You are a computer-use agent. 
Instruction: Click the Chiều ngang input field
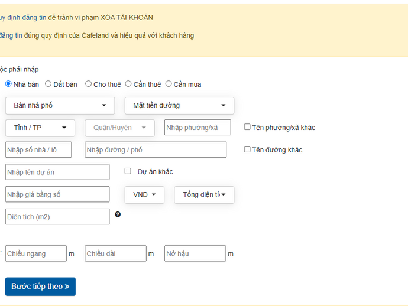[x=36, y=253]
